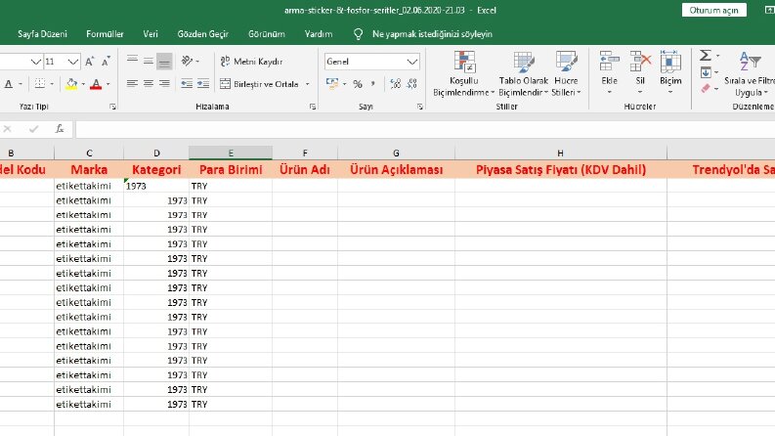Select column E header

[231, 153]
